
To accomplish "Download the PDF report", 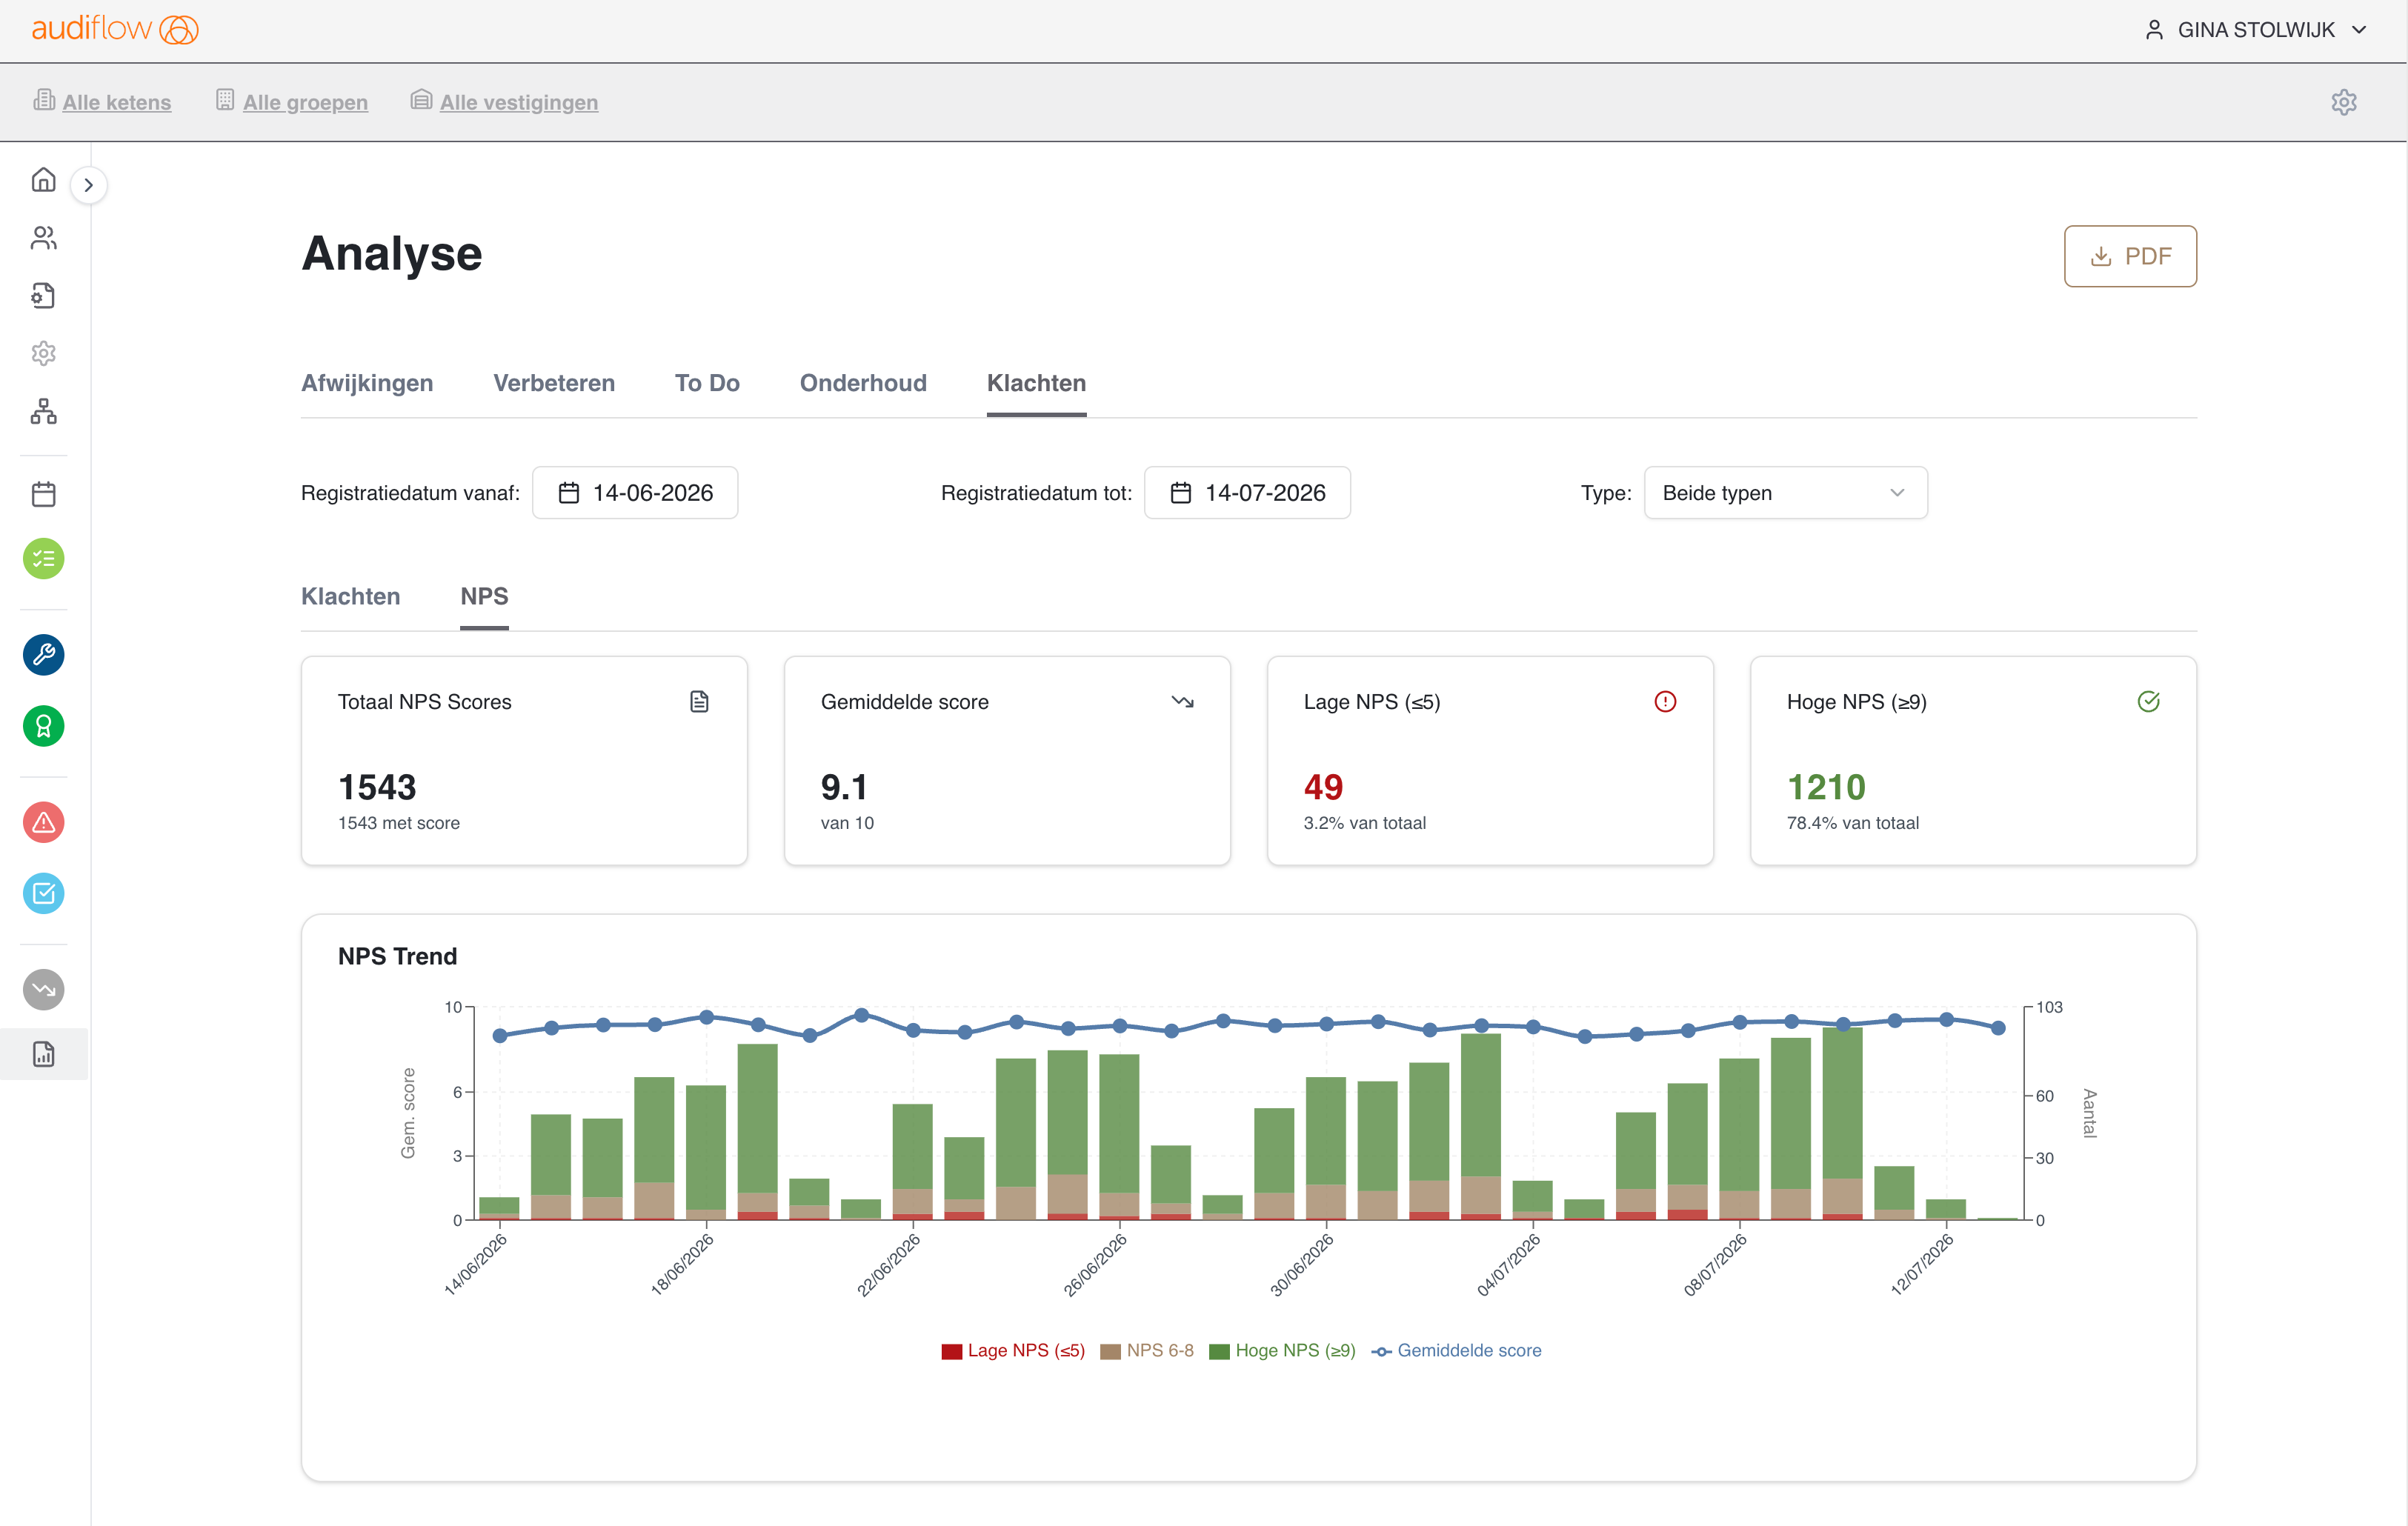I will 2130,256.
